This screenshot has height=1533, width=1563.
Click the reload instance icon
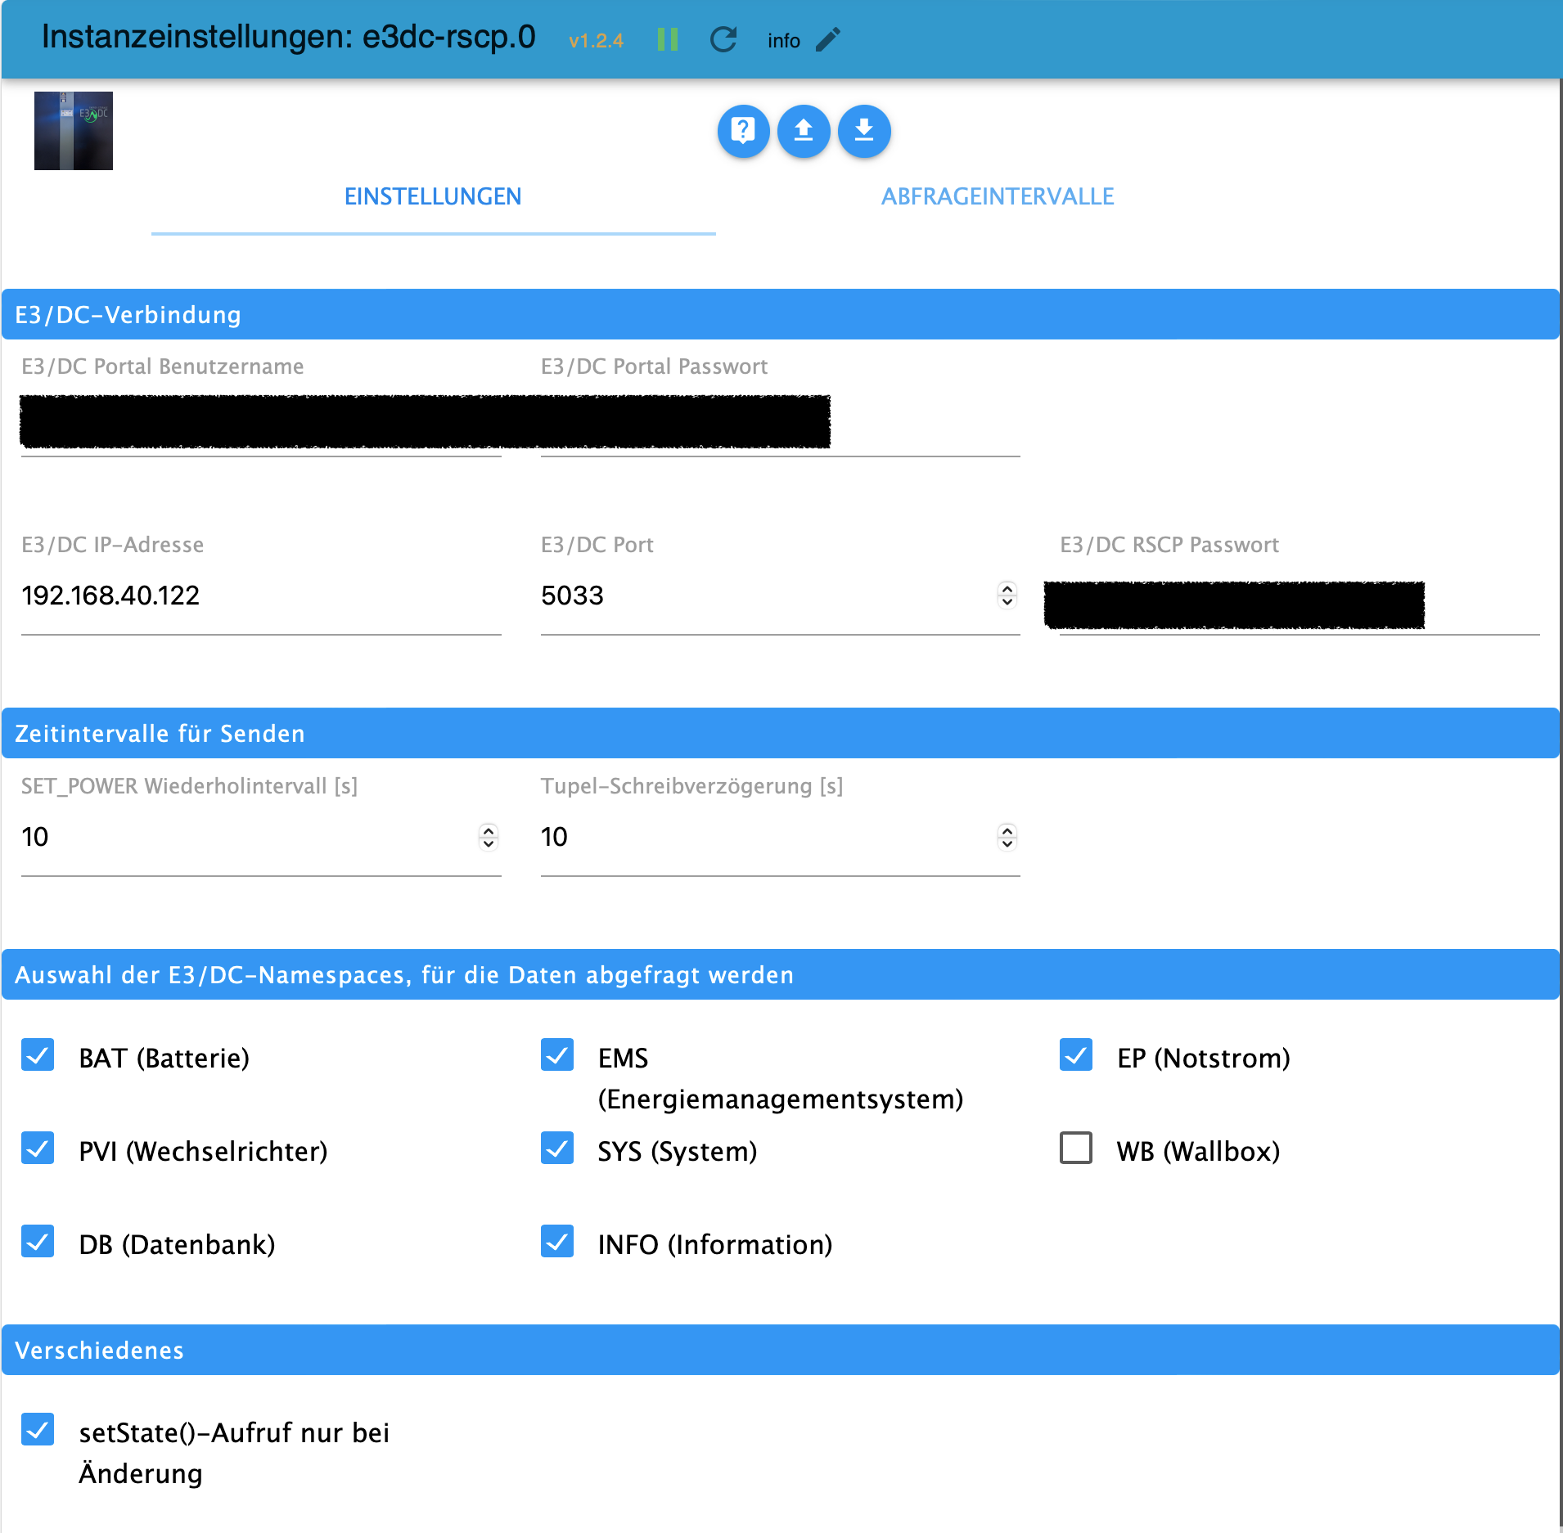[x=723, y=39]
